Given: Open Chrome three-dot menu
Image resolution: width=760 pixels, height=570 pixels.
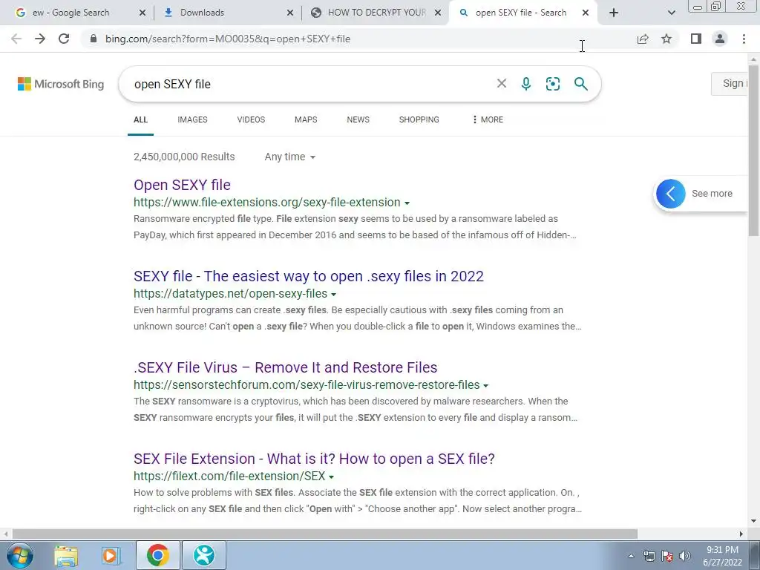Looking at the screenshot, I should 744,39.
